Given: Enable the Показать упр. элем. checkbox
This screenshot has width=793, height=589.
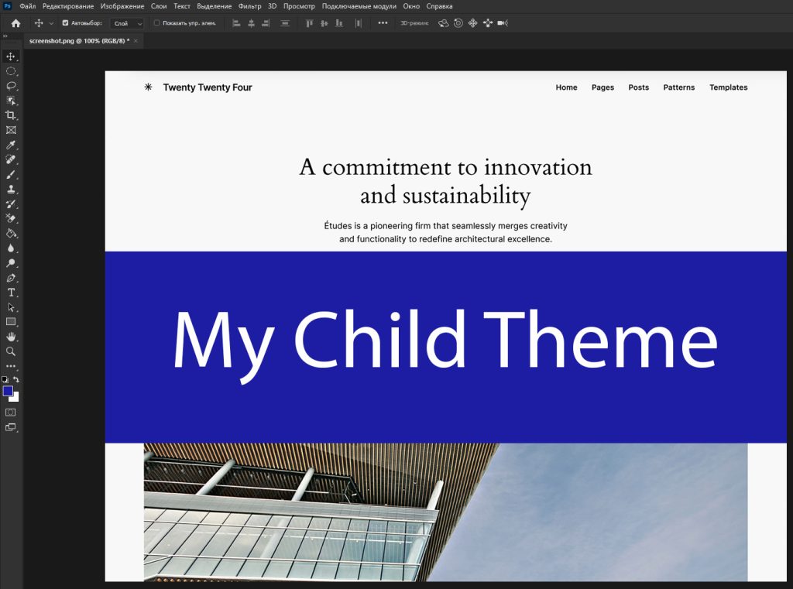Looking at the screenshot, I should [x=157, y=23].
